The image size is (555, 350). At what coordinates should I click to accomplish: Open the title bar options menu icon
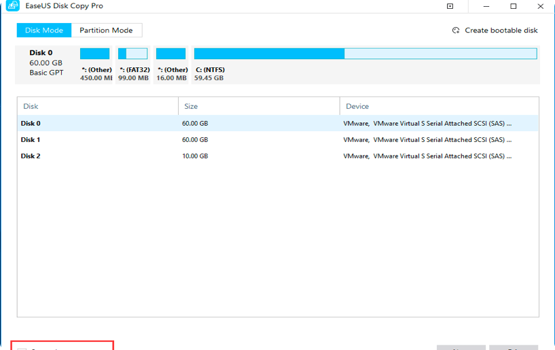click(x=450, y=6)
